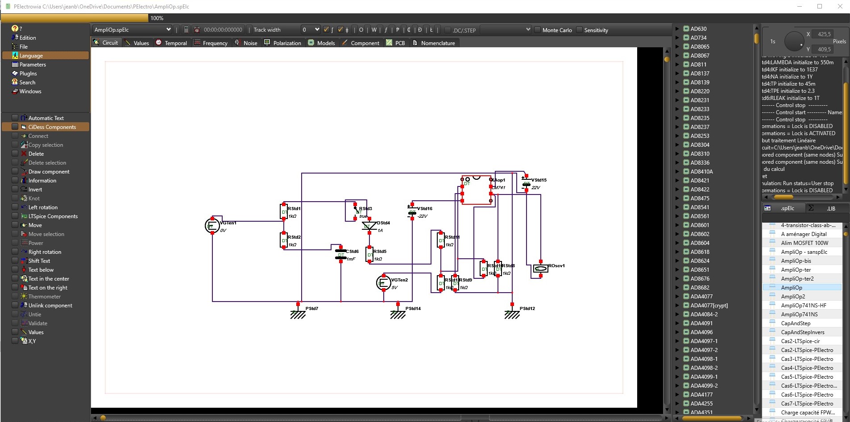Viewport: 850px width, 422px height.
Task: Open the Track width value dropdown
Action: [317, 30]
